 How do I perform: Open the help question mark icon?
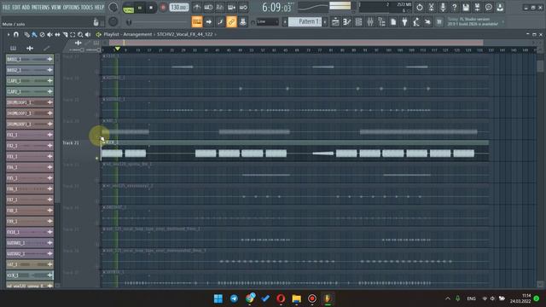coord(455,8)
